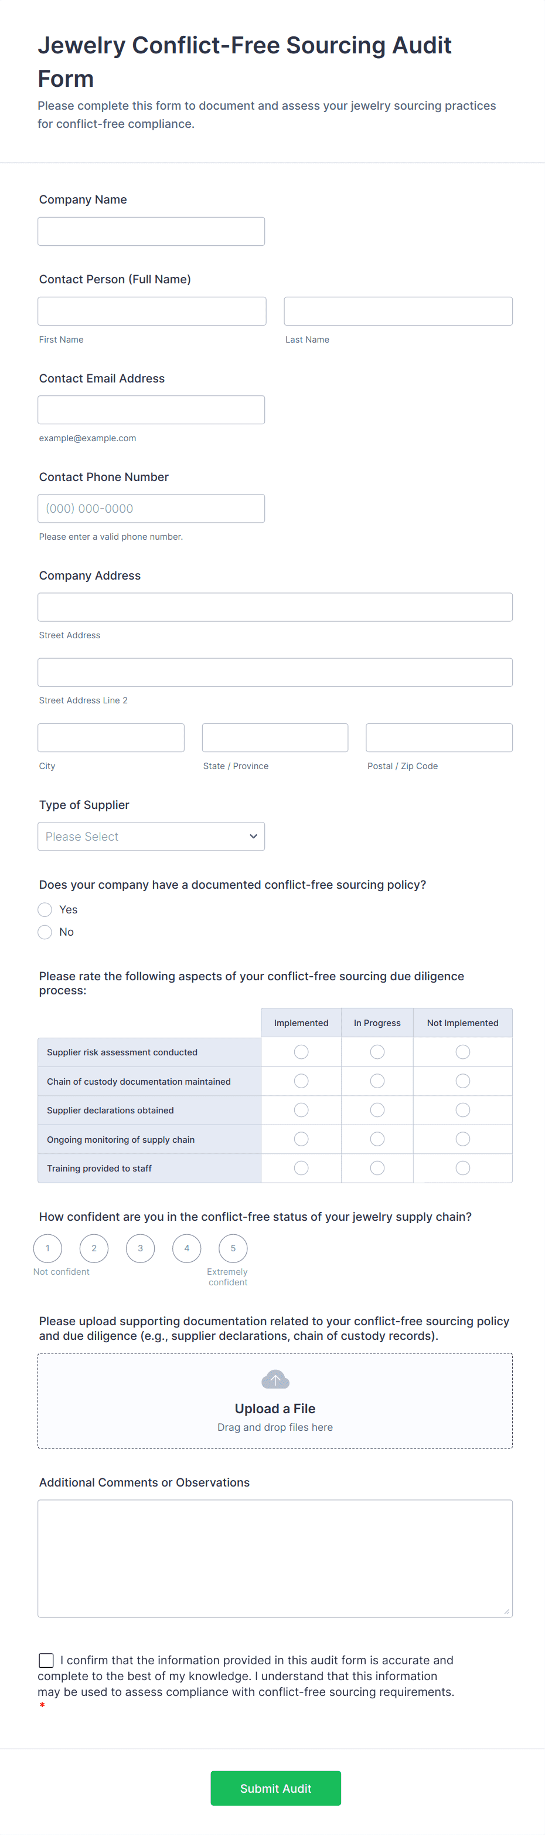Choose confidence rating 5, Extremely confident
The height and width of the screenshot is (1835, 545).
pos(233,1248)
